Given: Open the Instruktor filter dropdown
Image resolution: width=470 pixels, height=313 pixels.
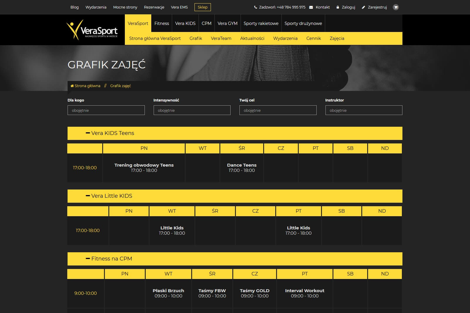Looking at the screenshot, I should [364, 110].
